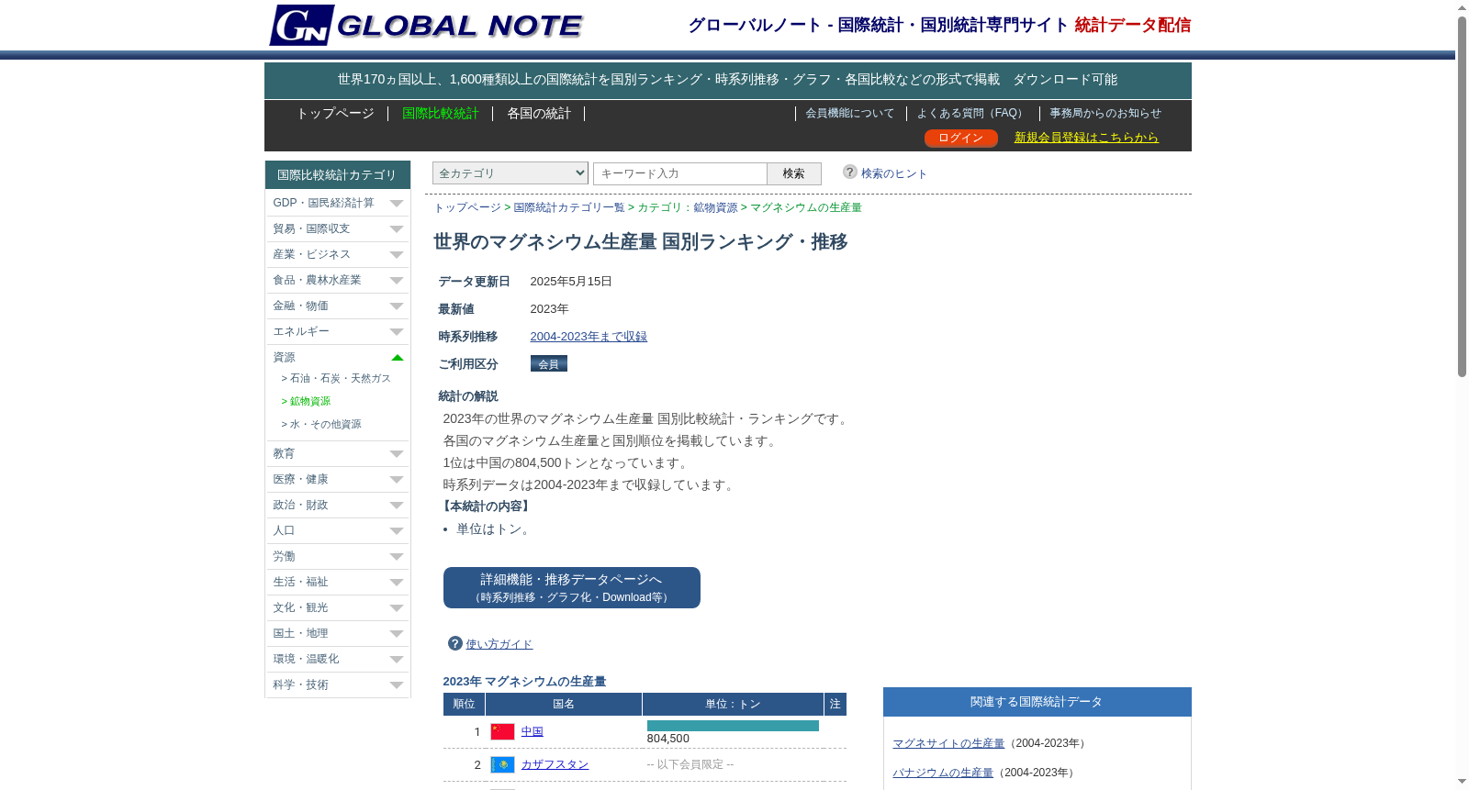Image resolution: width=1469 pixels, height=790 pixels.
Task: Open the 使い方ガイド link
Action: [499, 644]
